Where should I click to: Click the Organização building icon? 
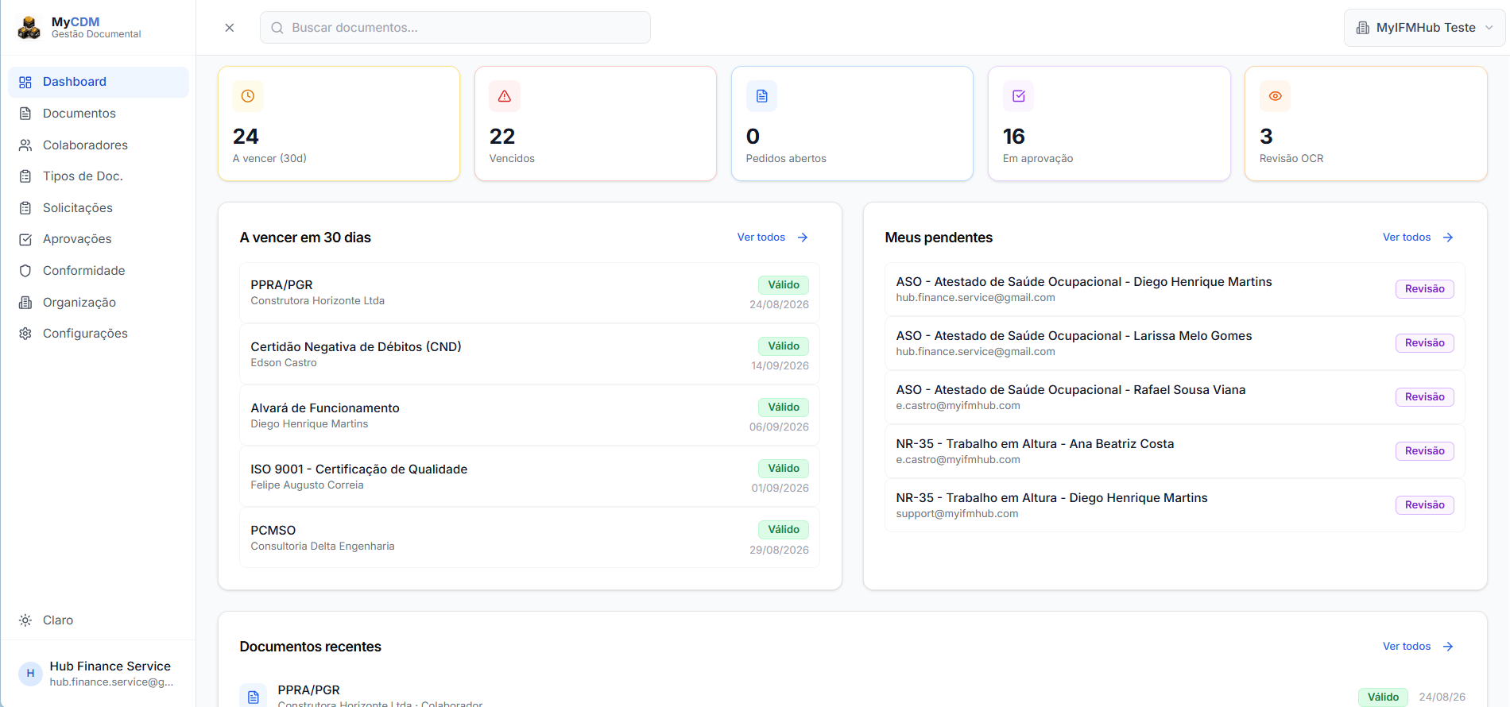pyautogui.click(x=25, y=303)
